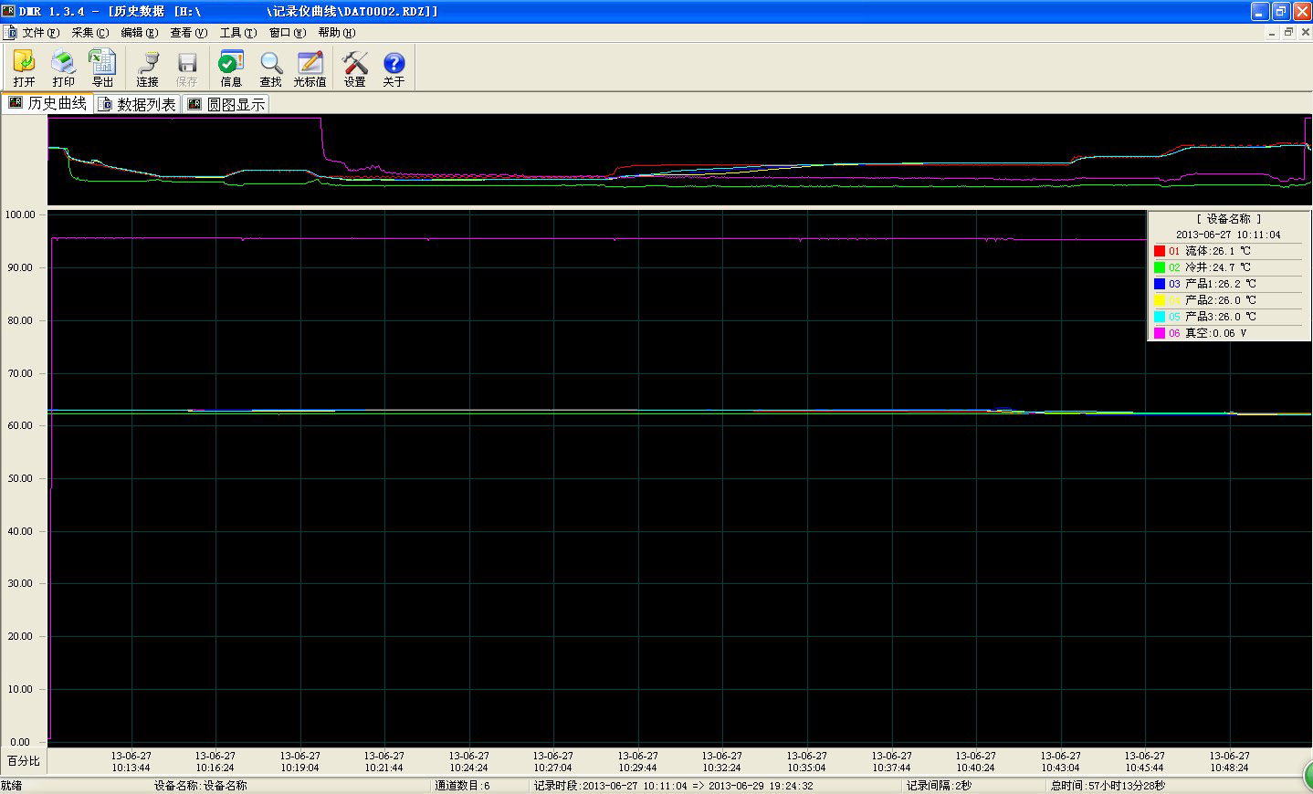Click the greyed 保存 save icon
The width and height of the screenshot is (1313, 794).
click(186, 68)
